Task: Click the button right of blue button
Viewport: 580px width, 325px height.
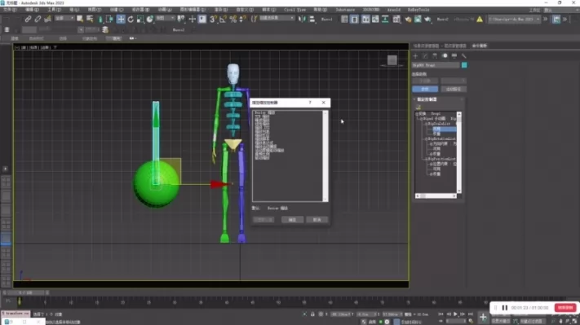Action: pyautogui.click(x=454, y=89)
